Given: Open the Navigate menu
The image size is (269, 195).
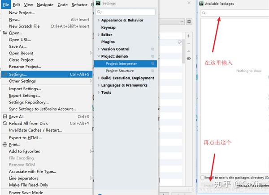Looking at the screenshot, I should [x=45, y=4].
